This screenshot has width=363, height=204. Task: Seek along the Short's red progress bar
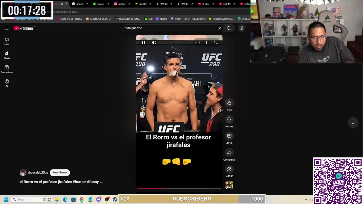pos(179,188)
